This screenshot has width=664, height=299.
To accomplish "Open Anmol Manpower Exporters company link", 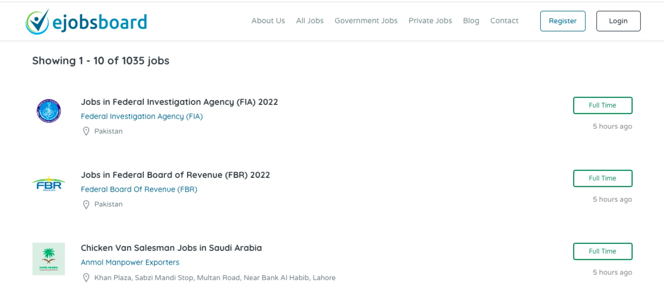I will pyautogui.click(x=130, y=262).
